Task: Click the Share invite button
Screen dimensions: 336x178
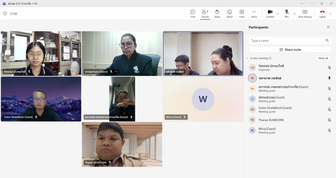Action: pyautogui.click(x=290, y=49)
